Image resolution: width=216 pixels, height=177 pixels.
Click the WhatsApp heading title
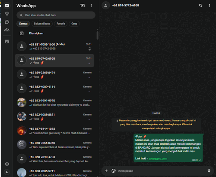[26, 6]
